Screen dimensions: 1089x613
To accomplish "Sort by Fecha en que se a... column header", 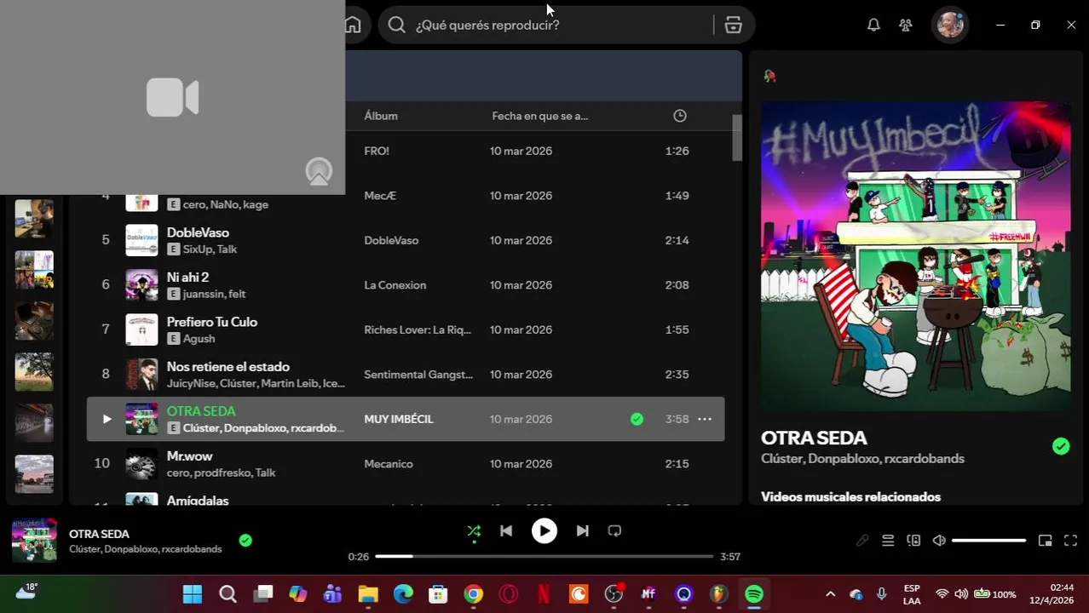I will (539, 116).
